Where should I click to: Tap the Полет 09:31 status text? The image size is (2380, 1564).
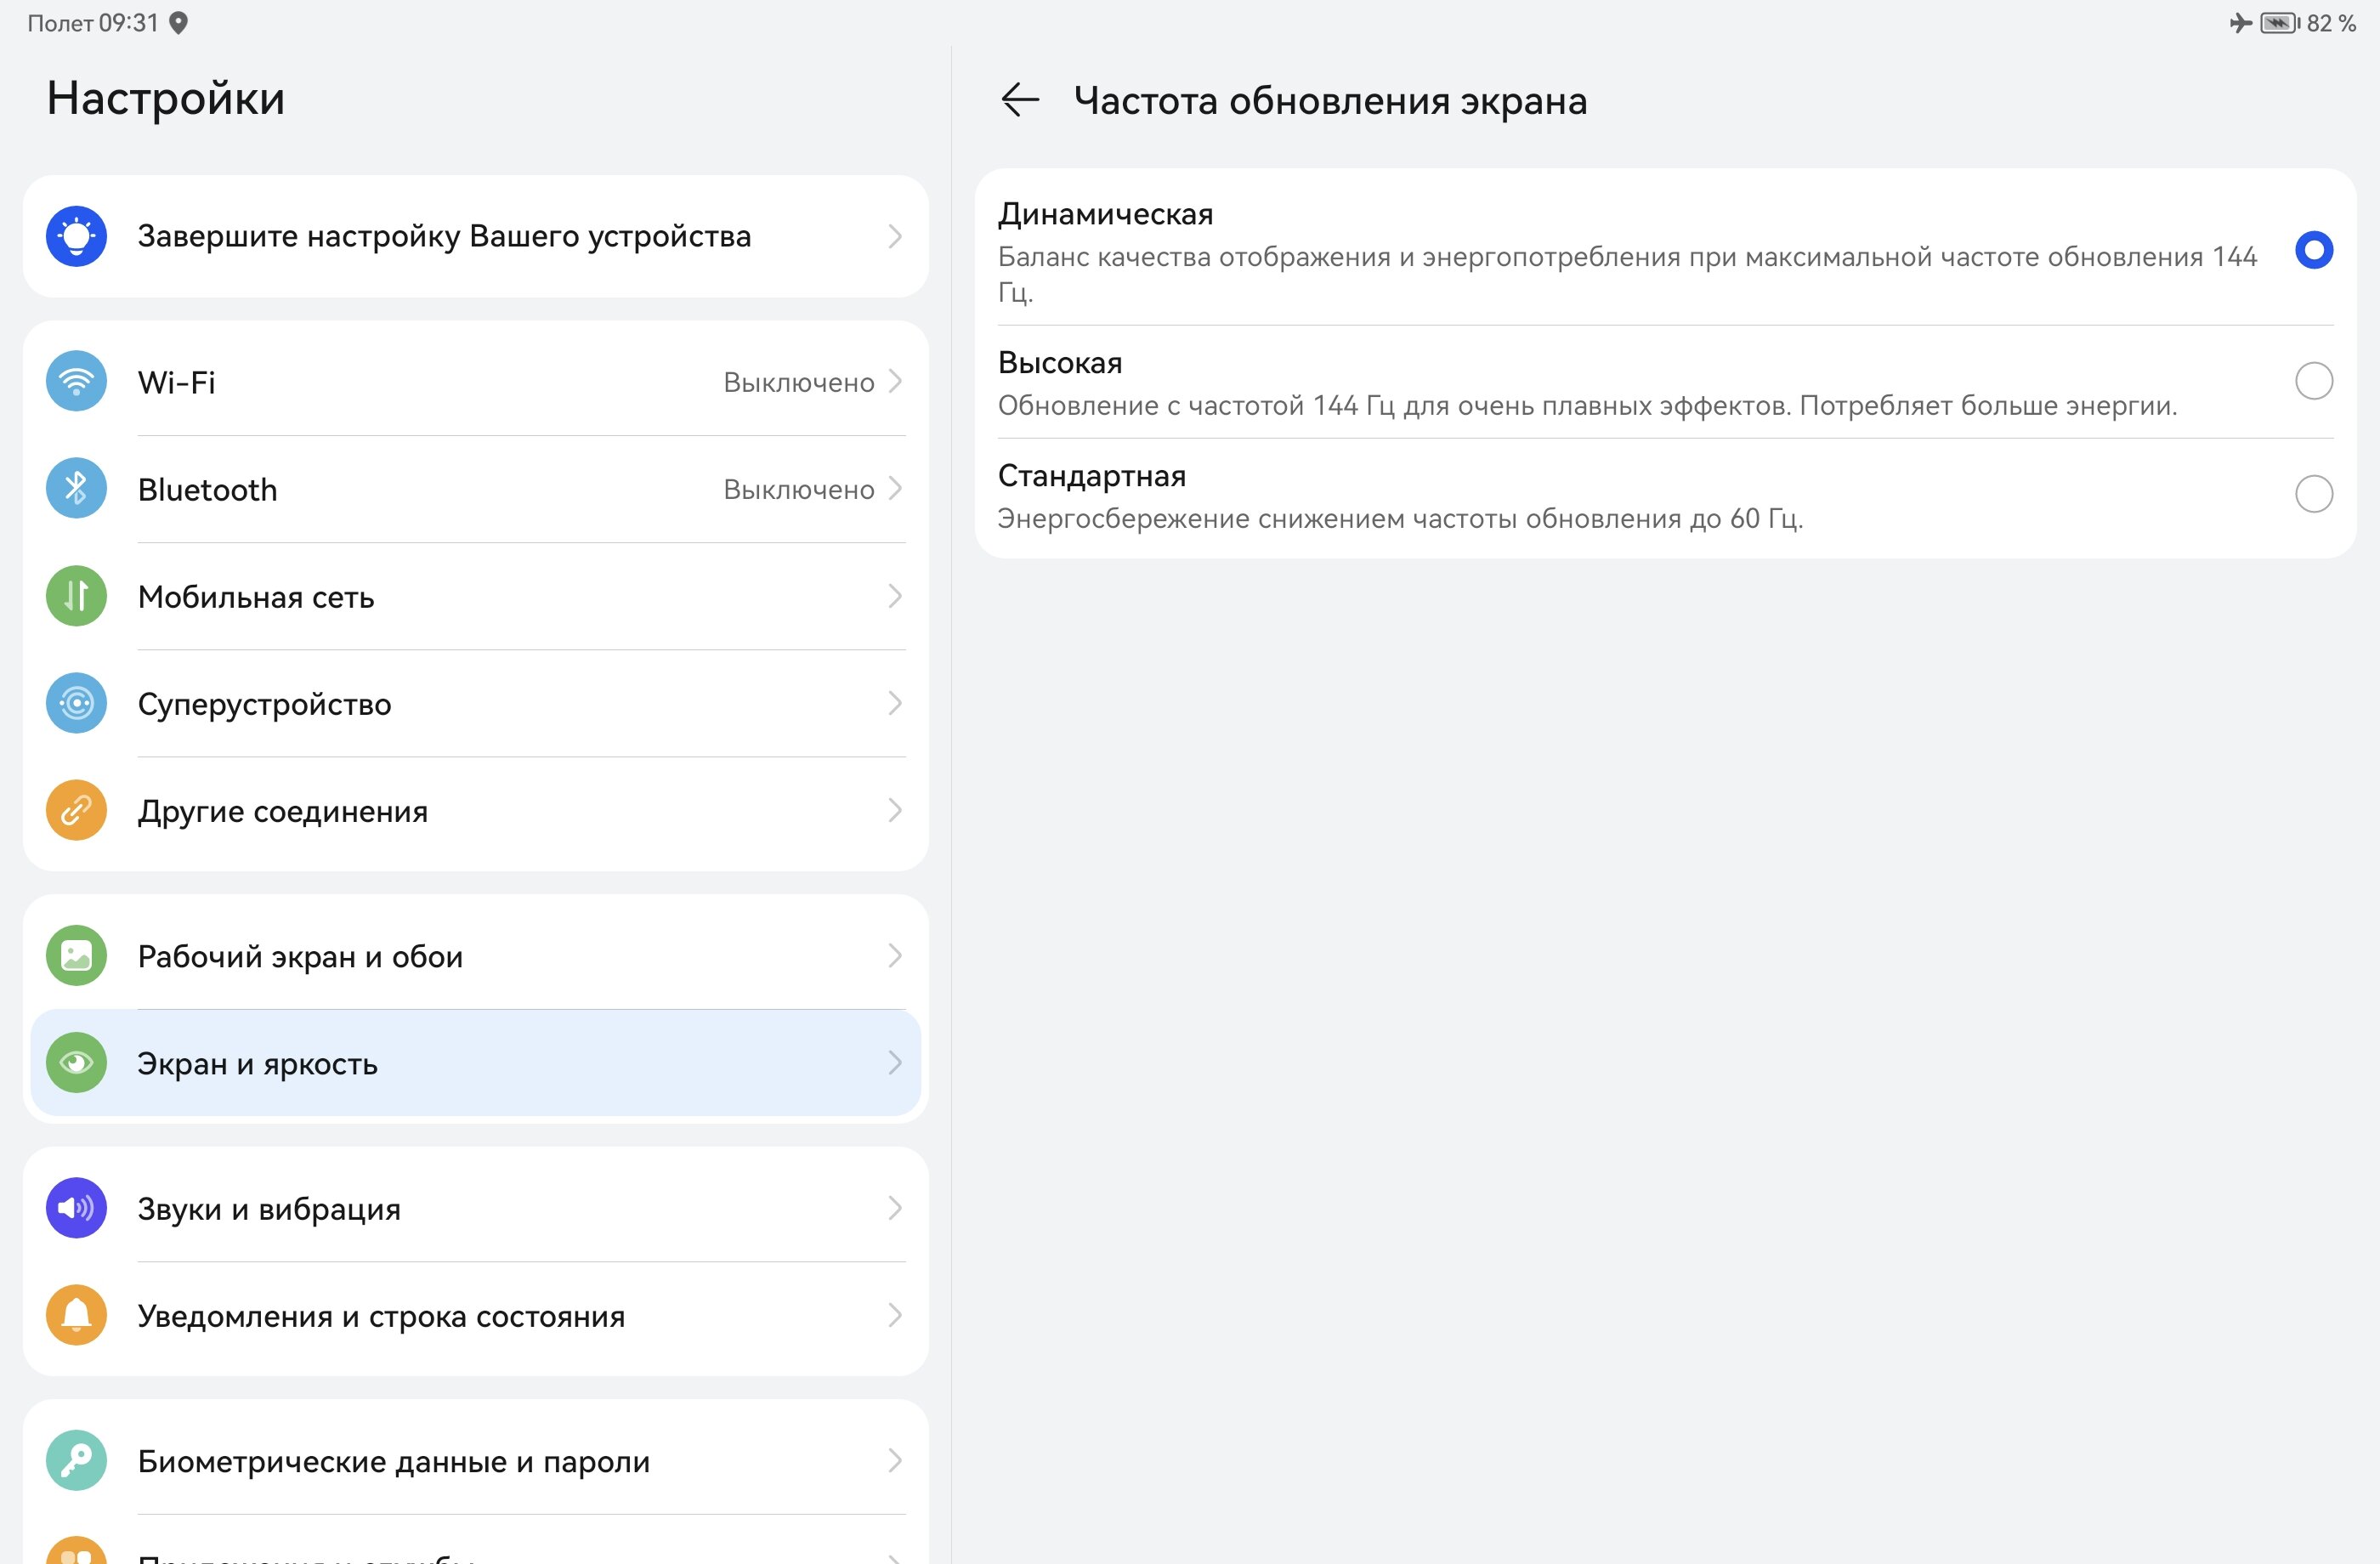point(93,23)
